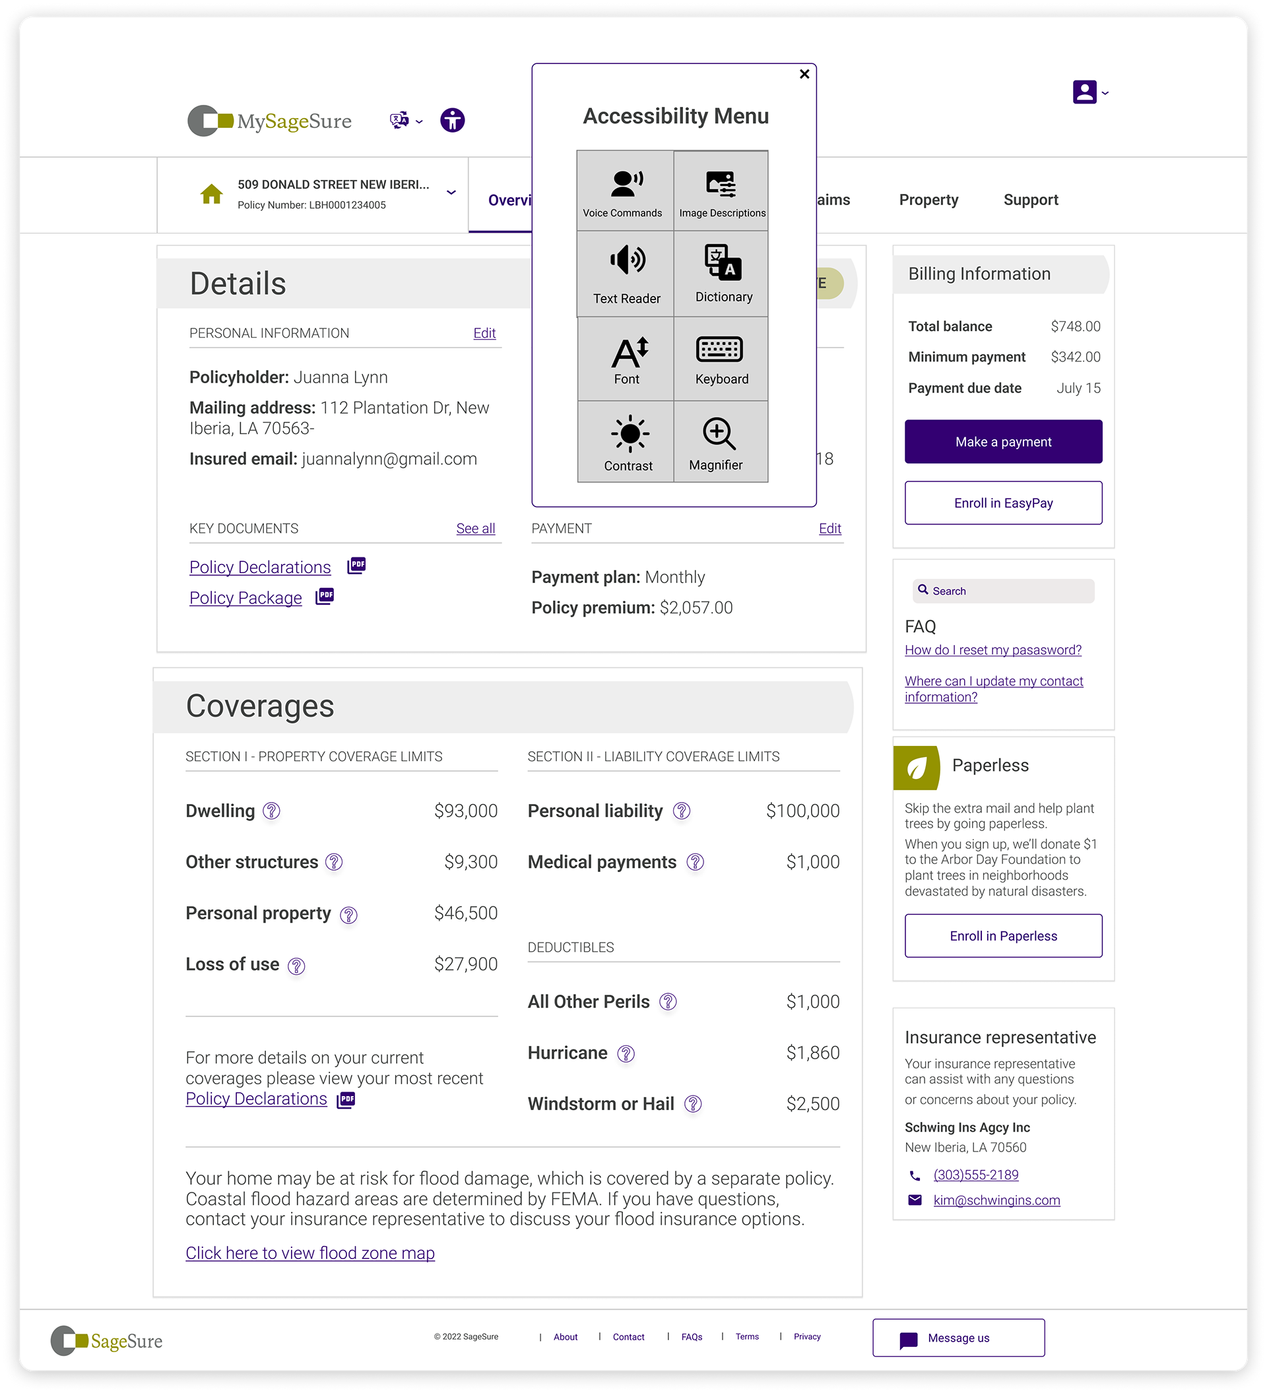The height and width of the screenshot is (1393, 1267).
Task: Show help for Windstorm or Hail deductible
Action: tap(693, 1104)
